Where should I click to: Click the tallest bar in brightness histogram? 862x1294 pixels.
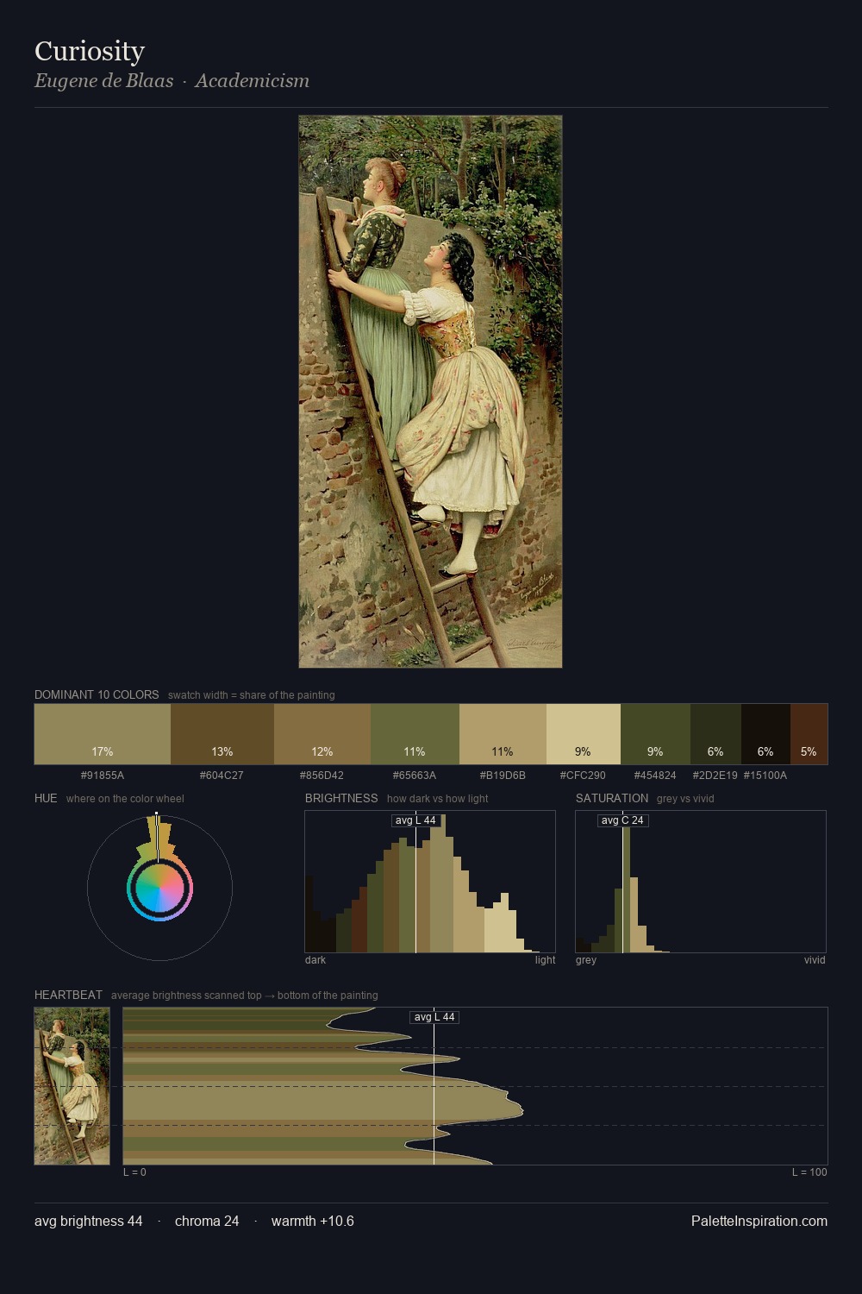[437, 883]
